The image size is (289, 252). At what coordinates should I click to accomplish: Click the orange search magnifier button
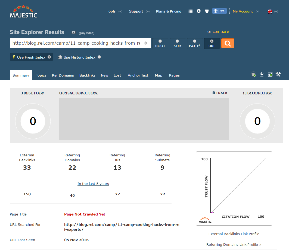coord(228,43)
